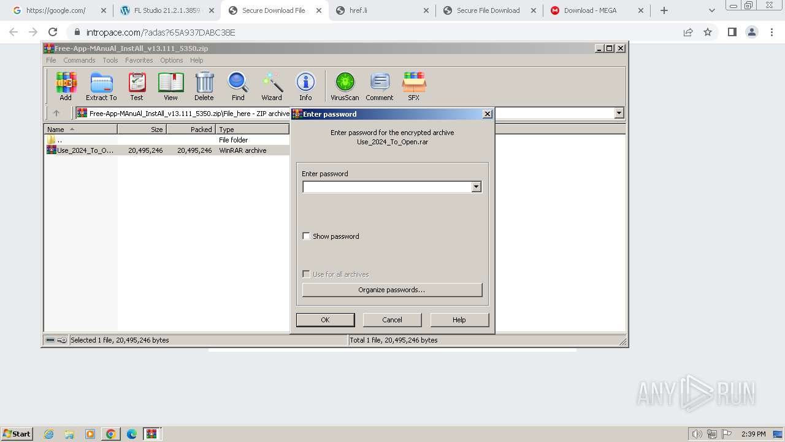Click the up one level arrow
This screenshot has height=442, width=785.
56,113
